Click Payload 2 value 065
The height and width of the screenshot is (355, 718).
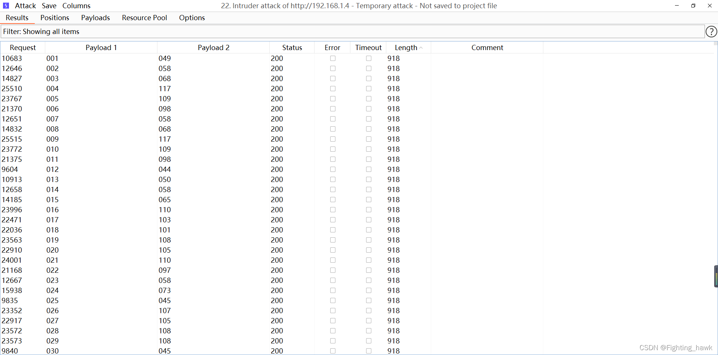(165, 200)
